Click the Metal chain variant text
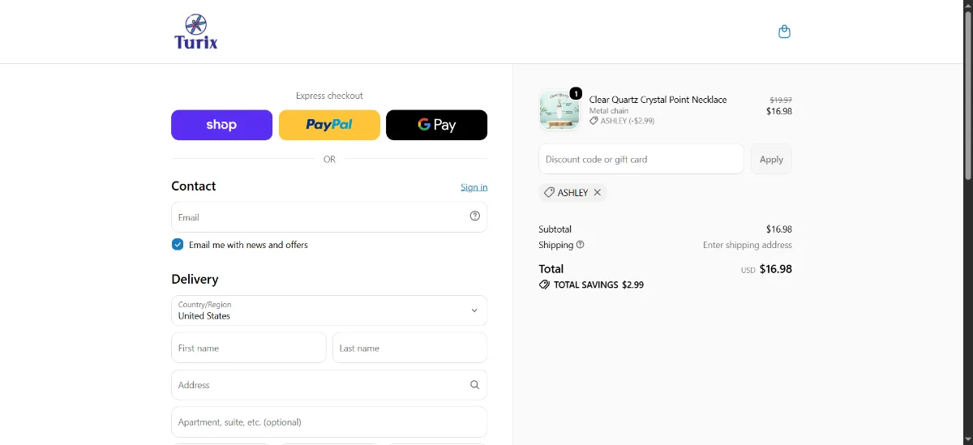 click(609, 111)
